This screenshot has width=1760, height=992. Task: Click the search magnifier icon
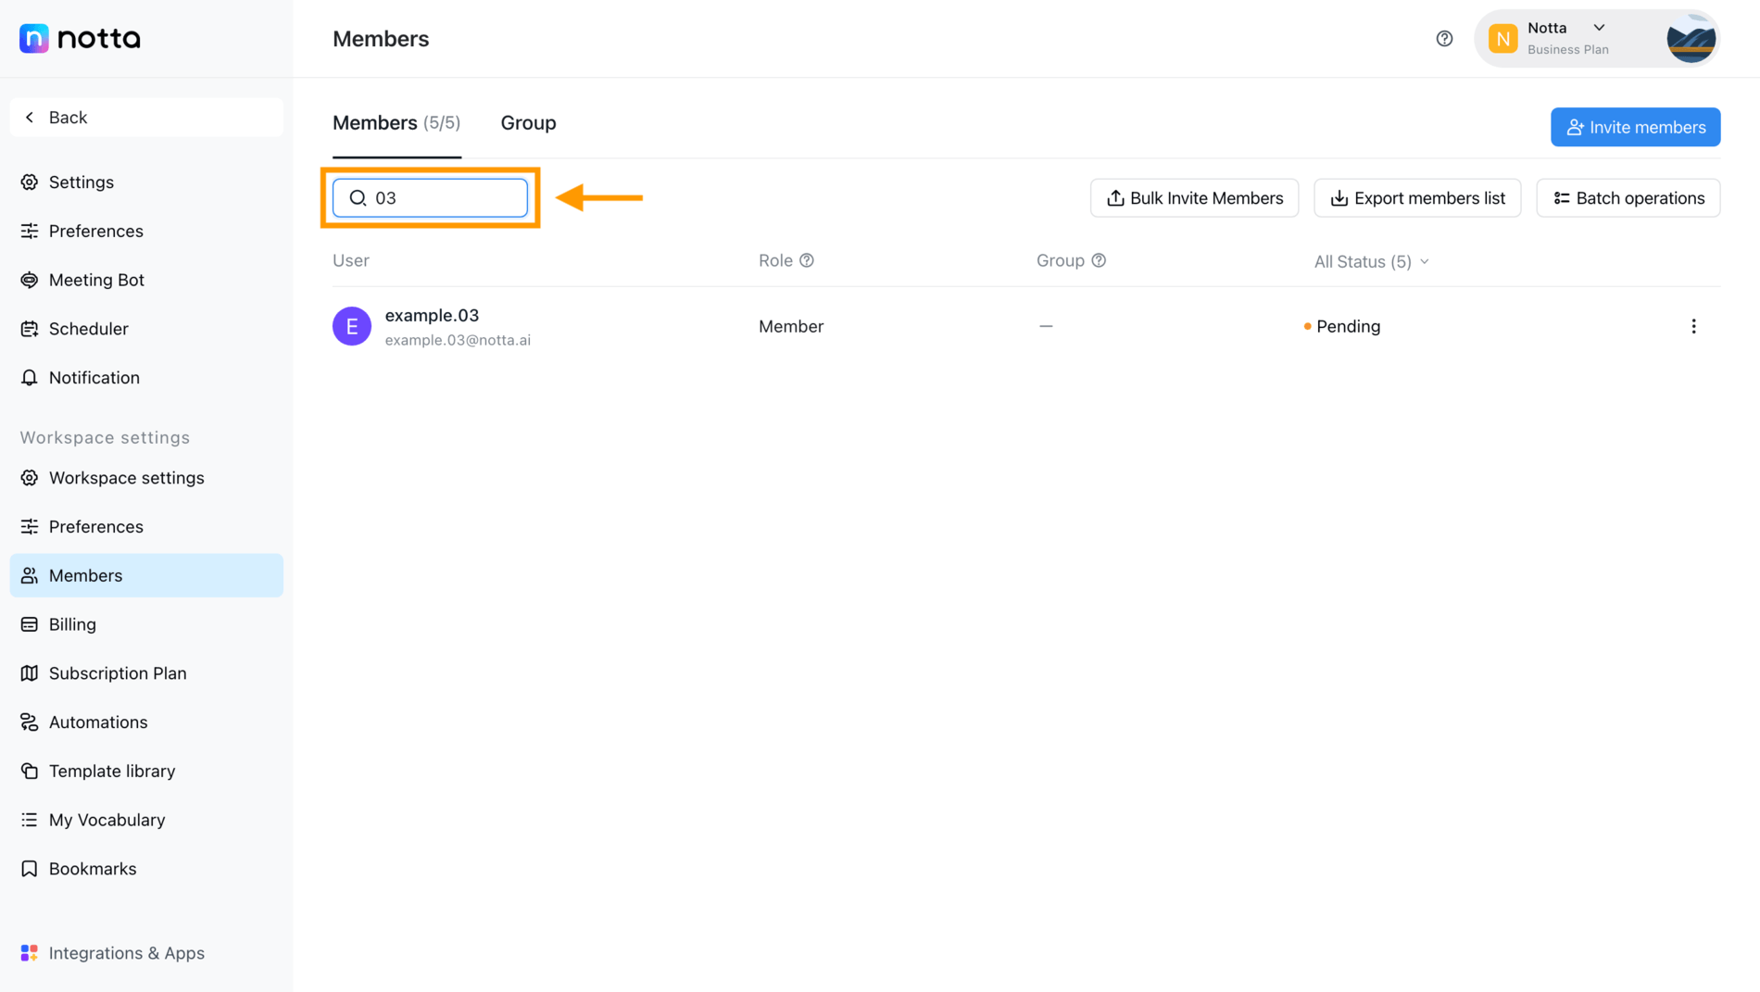pos(358,198)
